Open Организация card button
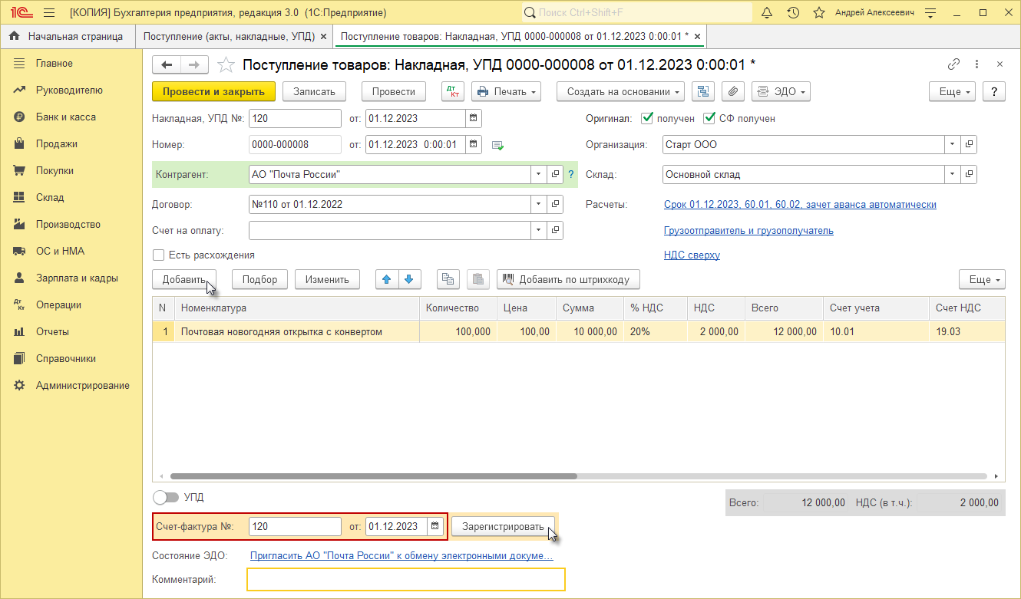Screen dimensions: 1021x599 click(970, 144)
